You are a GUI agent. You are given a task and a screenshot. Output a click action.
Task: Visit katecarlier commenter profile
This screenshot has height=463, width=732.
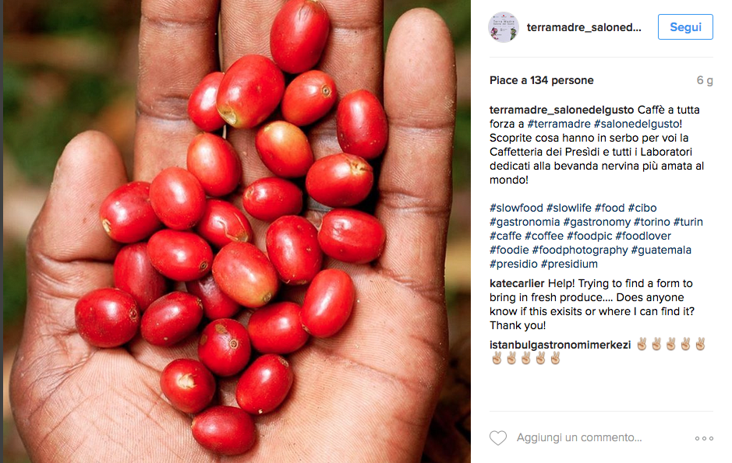[x=517, y=283]
